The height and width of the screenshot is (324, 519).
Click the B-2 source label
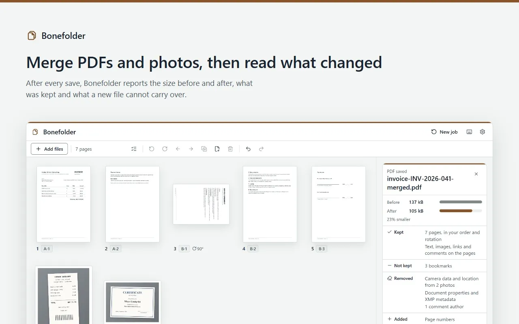point(253,249)
